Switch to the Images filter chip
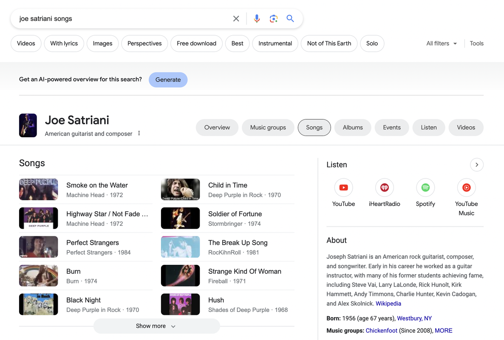504x340 pixels. tap(102, 43)
